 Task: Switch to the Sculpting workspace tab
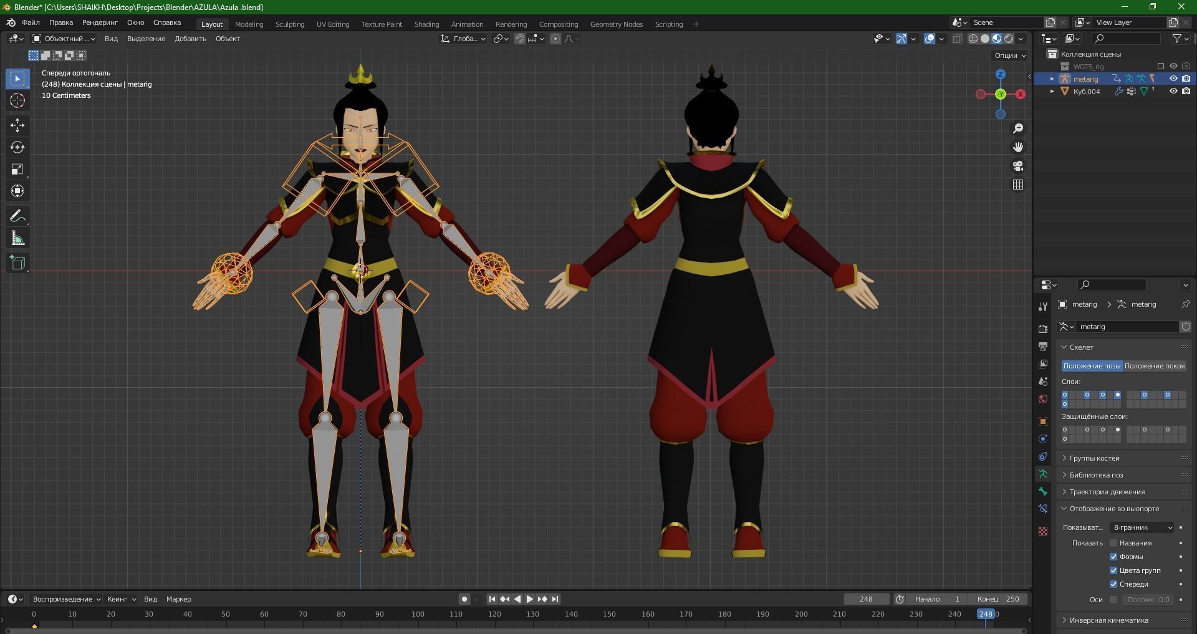290,24
